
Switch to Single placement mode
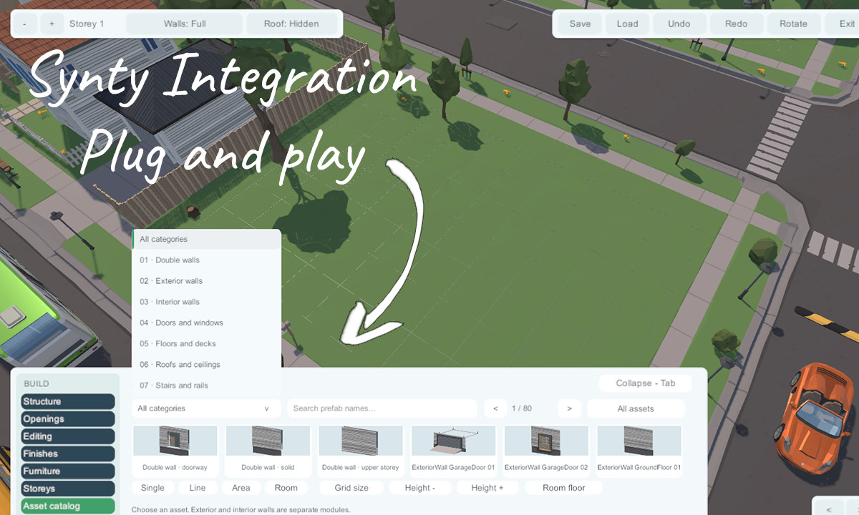(x=152, y=488)
